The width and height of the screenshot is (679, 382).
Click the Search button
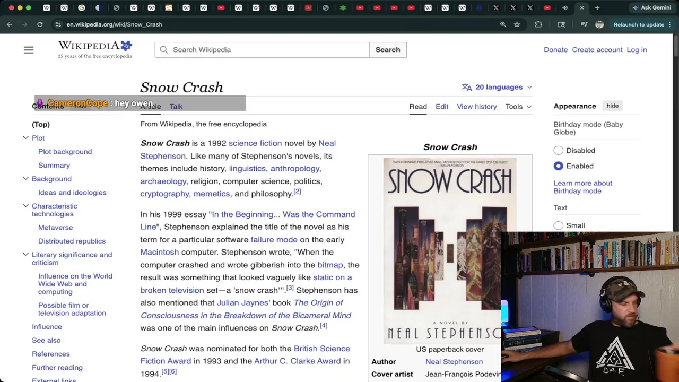click(x=388, y=50)
